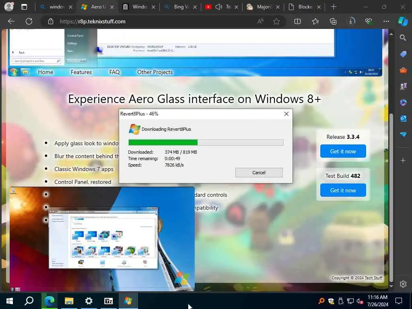
Task: Open Home in the page navigation
Action: point(45,72)
